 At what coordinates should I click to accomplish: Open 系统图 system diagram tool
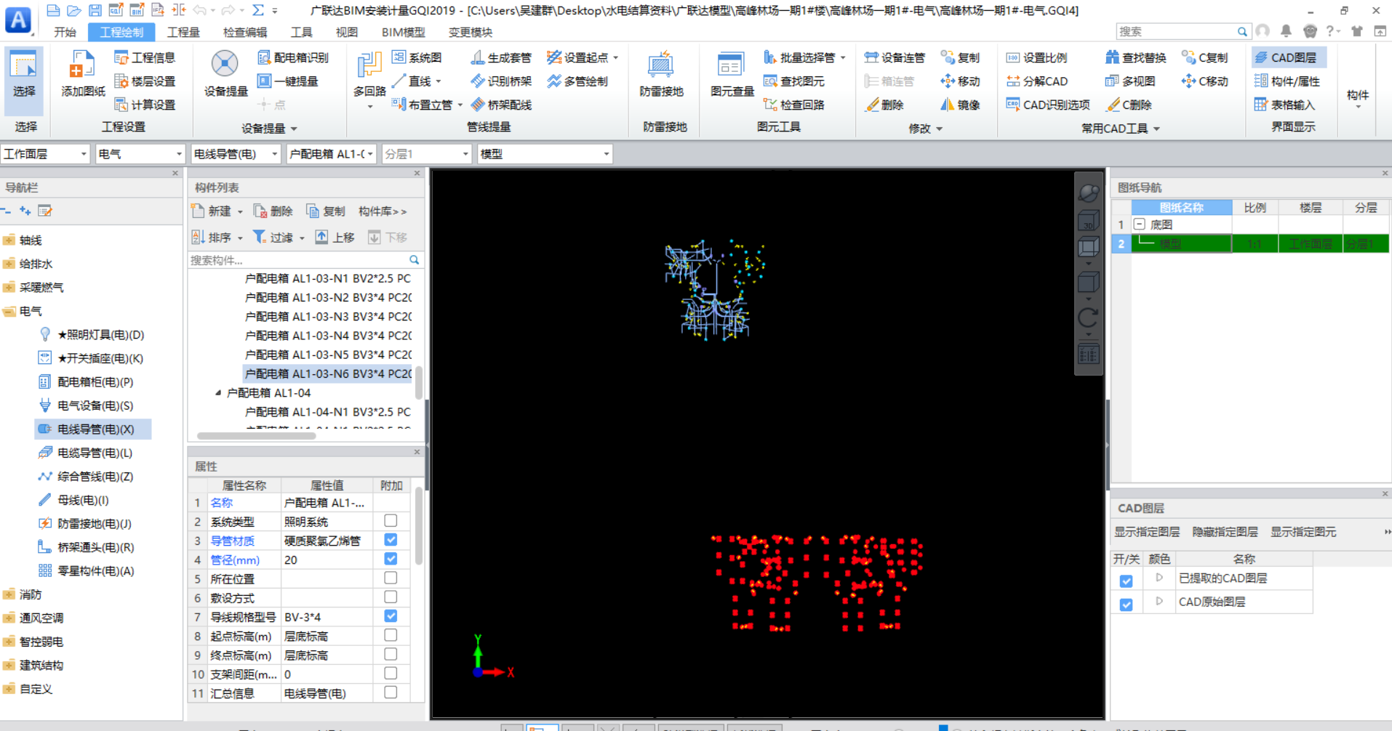coord(417,57)
